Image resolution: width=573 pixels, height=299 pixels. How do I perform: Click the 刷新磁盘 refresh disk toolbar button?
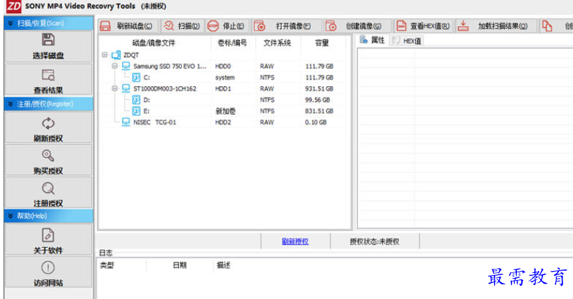pyautogui.click(x=128, y=26)
